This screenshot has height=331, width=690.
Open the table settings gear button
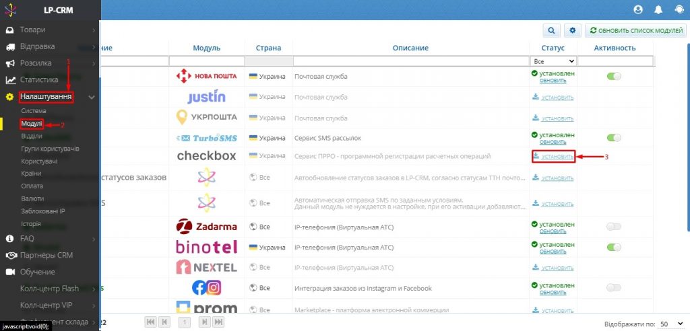click(572, 30)
